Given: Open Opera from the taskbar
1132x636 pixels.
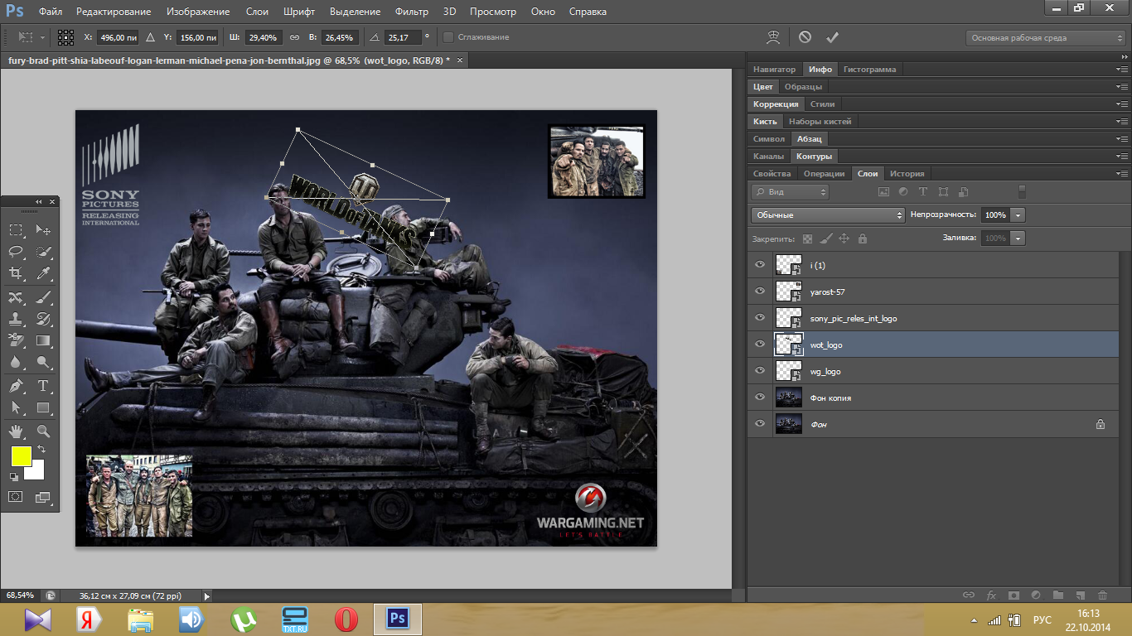Looking at the screenshot, I should pyautogui.click(x=346, y=619).
